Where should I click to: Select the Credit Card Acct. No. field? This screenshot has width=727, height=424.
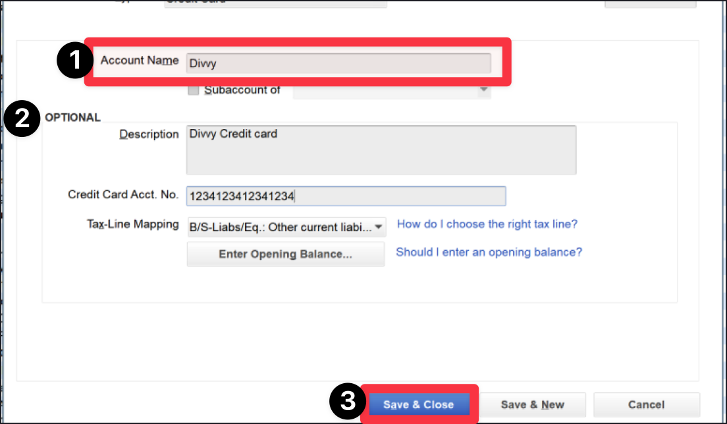pos(346,196)
